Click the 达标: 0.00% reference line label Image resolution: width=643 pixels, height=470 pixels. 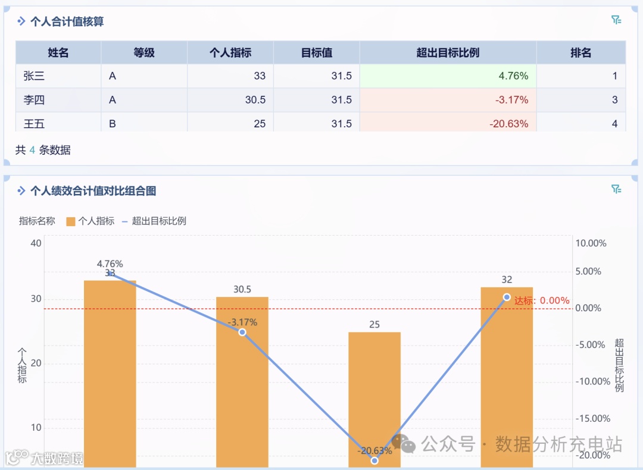point(542,300)
